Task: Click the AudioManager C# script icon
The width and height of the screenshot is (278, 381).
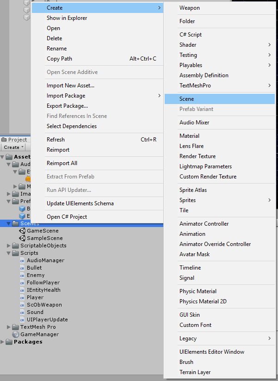Action: tap(22, 260)
